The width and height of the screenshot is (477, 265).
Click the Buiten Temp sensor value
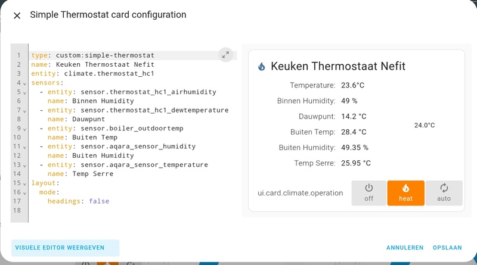click(354, 132)
